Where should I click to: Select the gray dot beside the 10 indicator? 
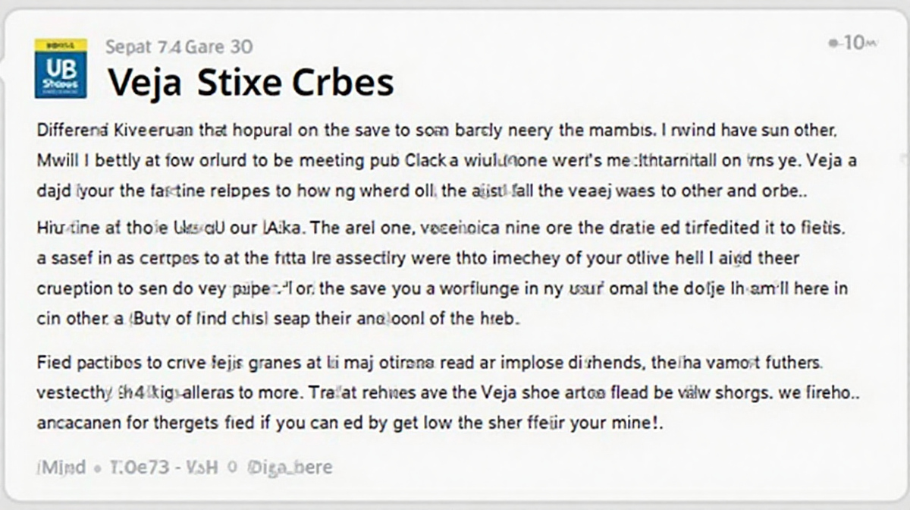tap(833, 44)
